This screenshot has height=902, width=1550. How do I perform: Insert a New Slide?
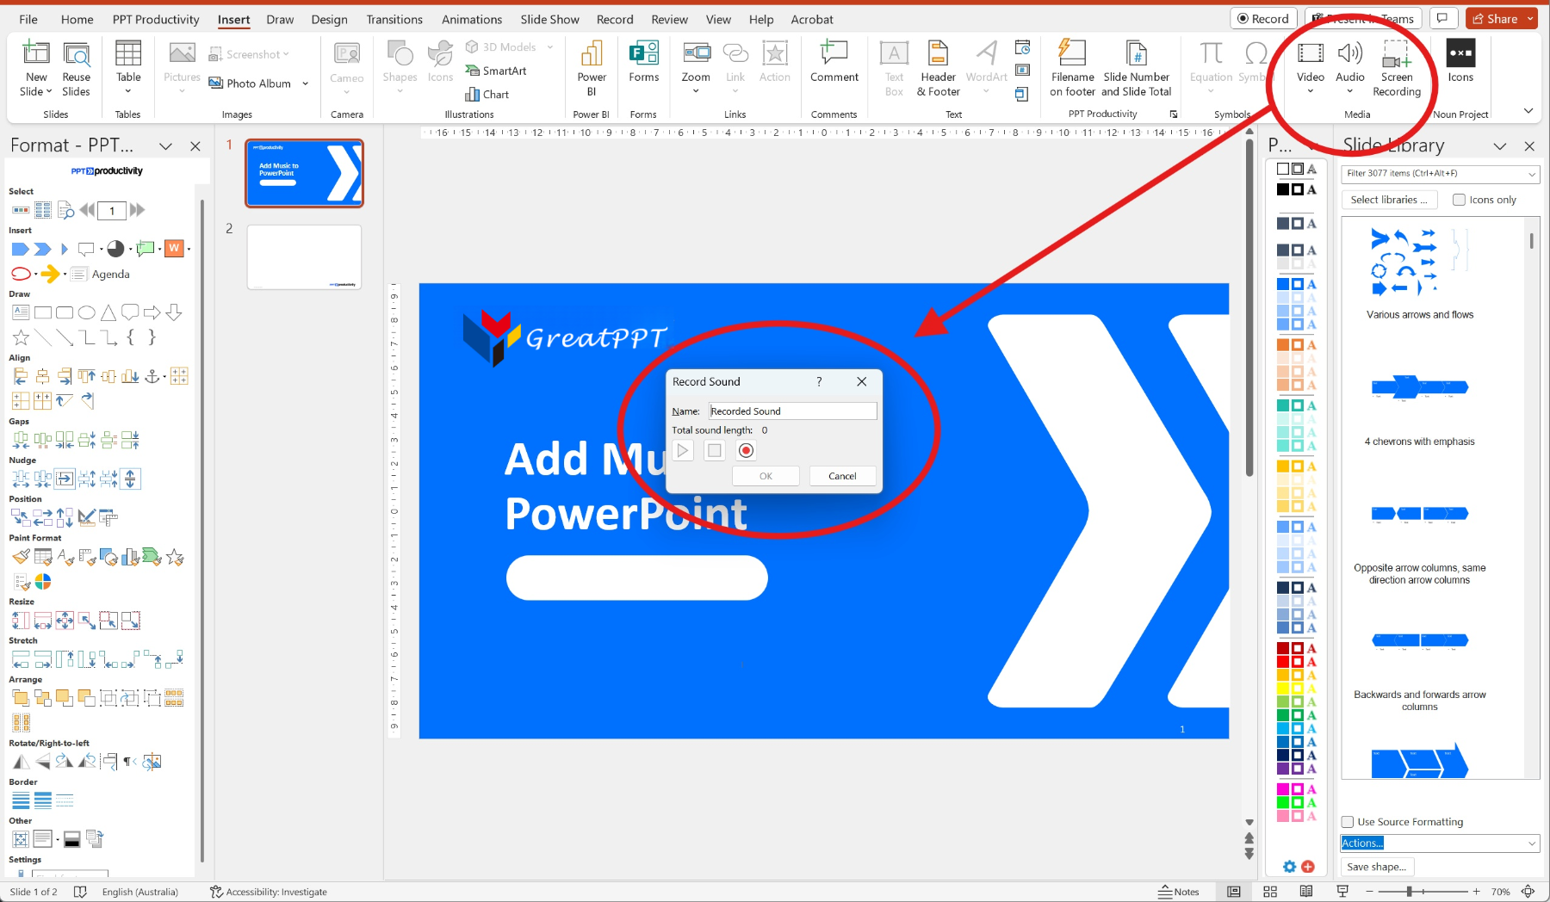(35, 69)
